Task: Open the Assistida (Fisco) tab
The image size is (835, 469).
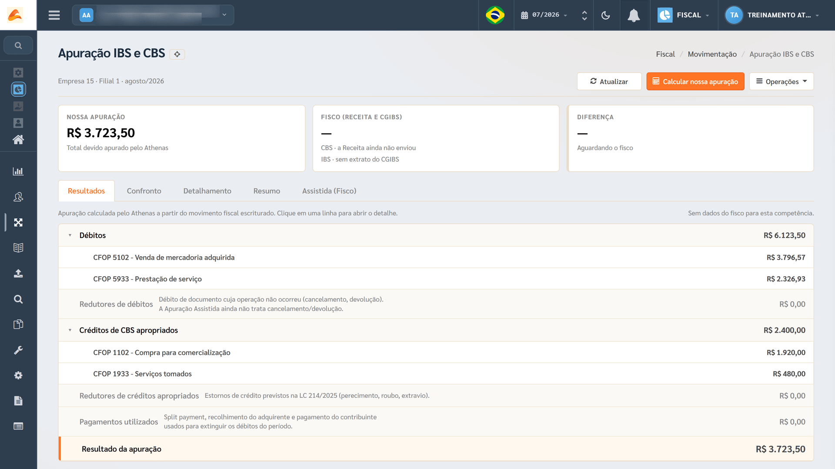Action: [x=329, y=191]
